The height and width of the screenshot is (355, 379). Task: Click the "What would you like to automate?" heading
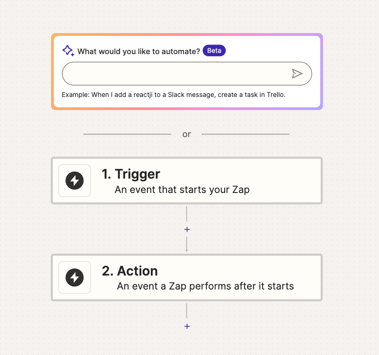click(139, 52)
